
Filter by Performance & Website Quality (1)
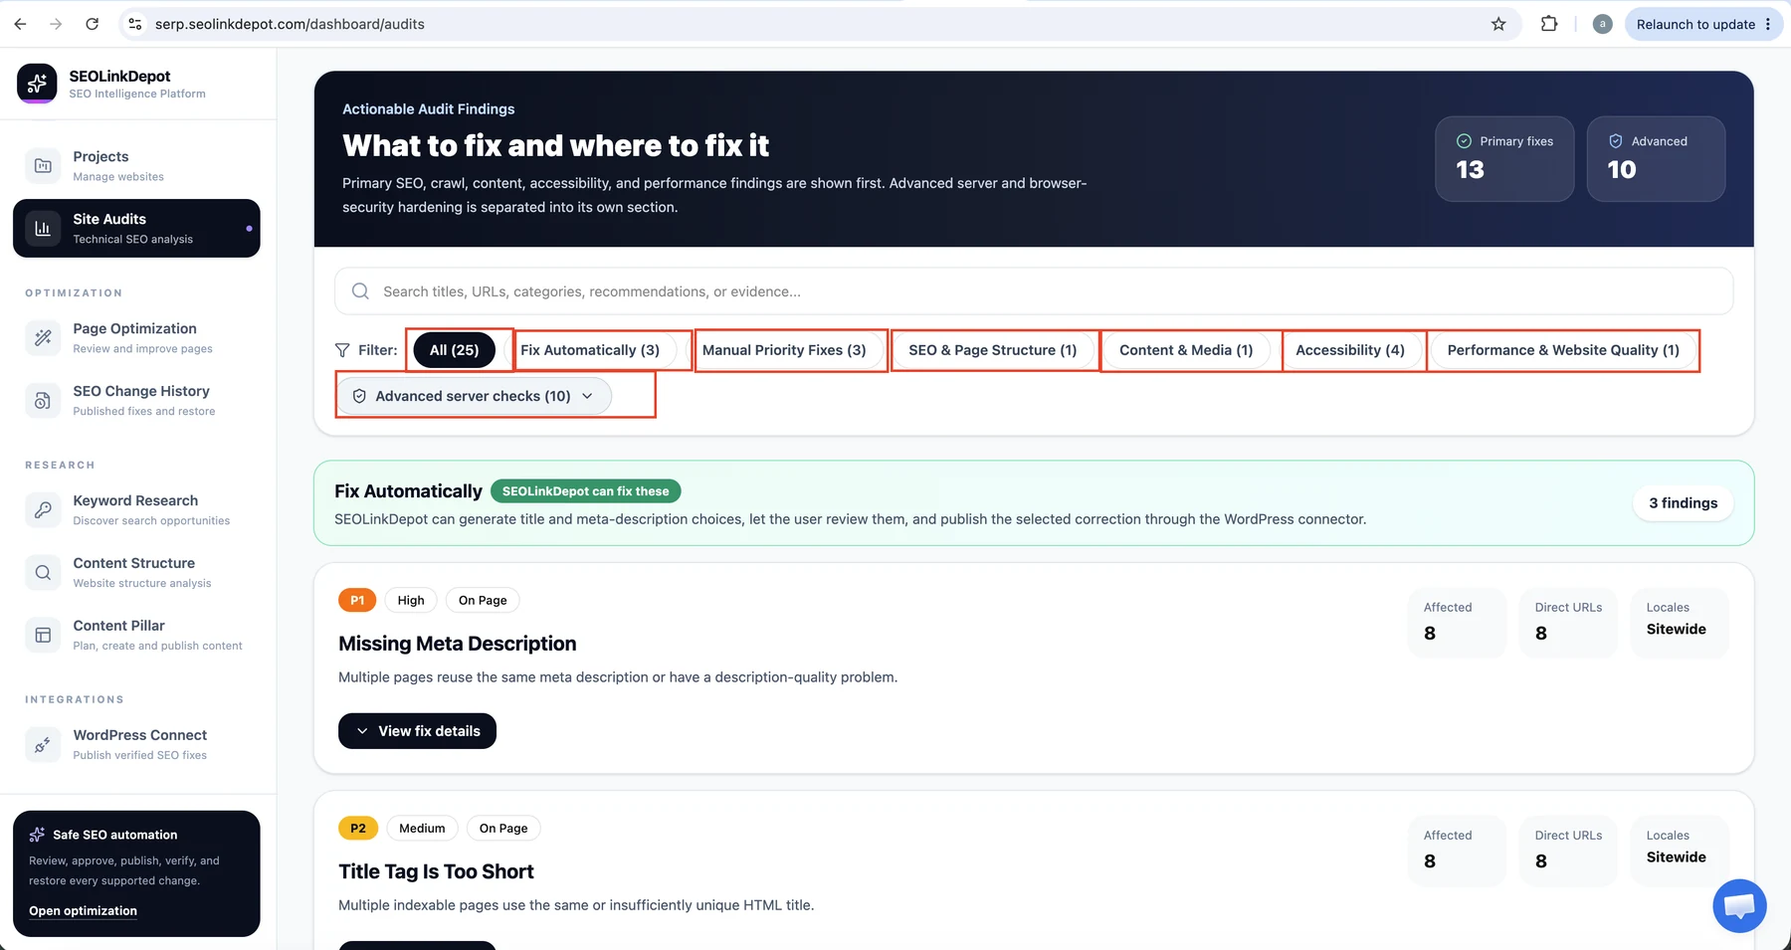tap(1563, 350)
